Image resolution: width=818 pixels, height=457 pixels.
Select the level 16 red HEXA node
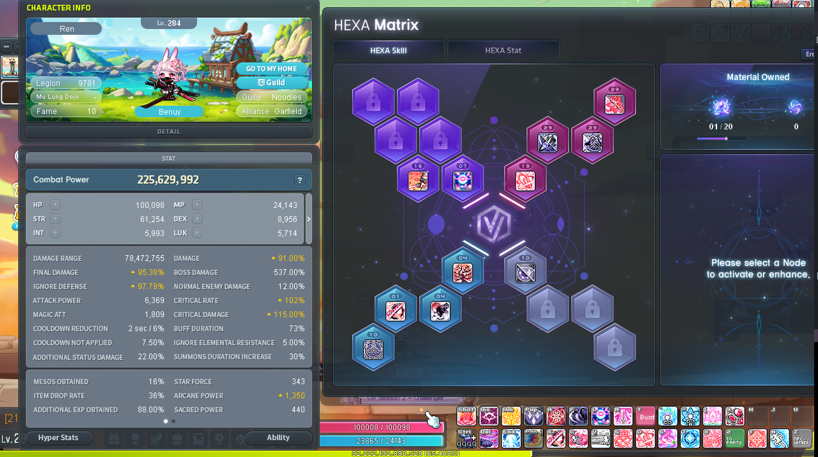418,179
